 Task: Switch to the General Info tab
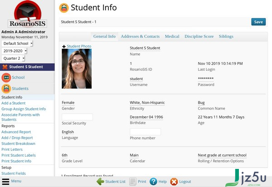pos(104,36)
